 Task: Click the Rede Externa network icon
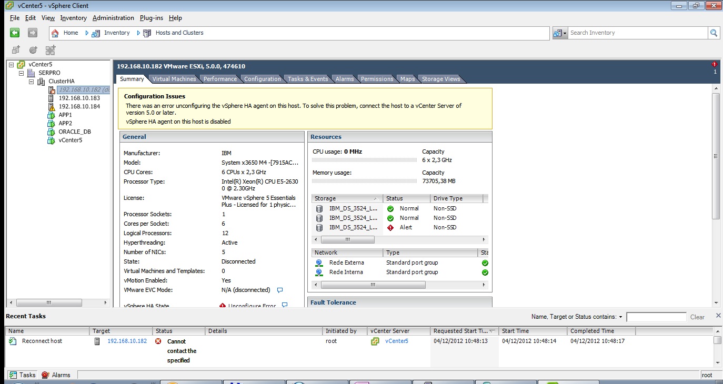click(x=319, y=262)
